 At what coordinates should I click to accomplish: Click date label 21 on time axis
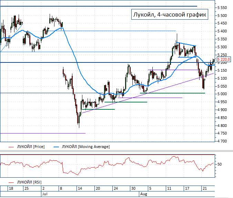[x=205, y=188]
